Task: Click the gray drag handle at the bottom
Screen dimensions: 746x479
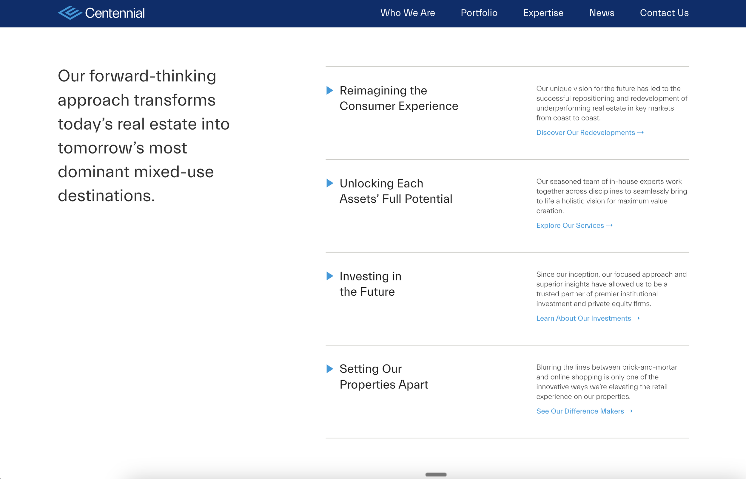Action: [436, 475]
